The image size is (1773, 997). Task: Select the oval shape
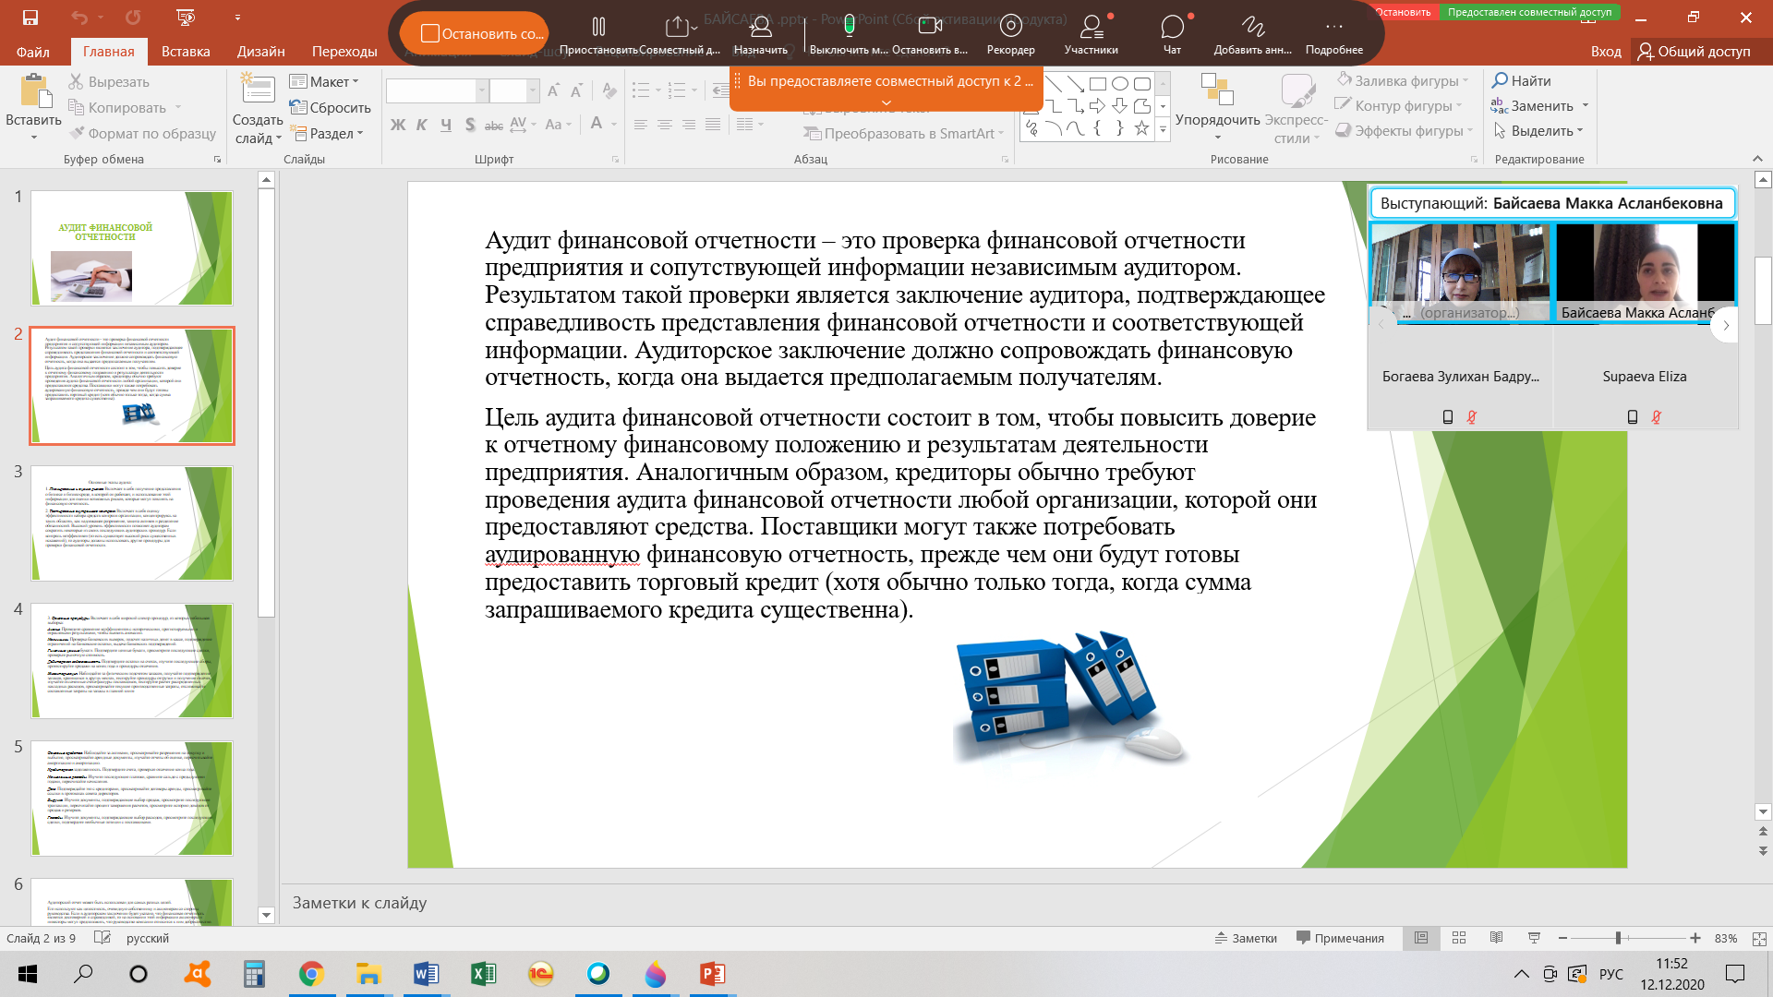(1119, 83)
